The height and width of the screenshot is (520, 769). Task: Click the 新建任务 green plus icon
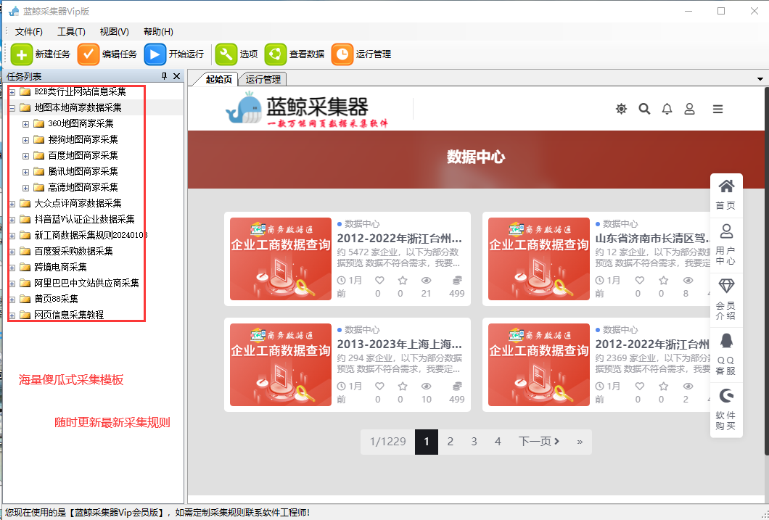(22, 54)
